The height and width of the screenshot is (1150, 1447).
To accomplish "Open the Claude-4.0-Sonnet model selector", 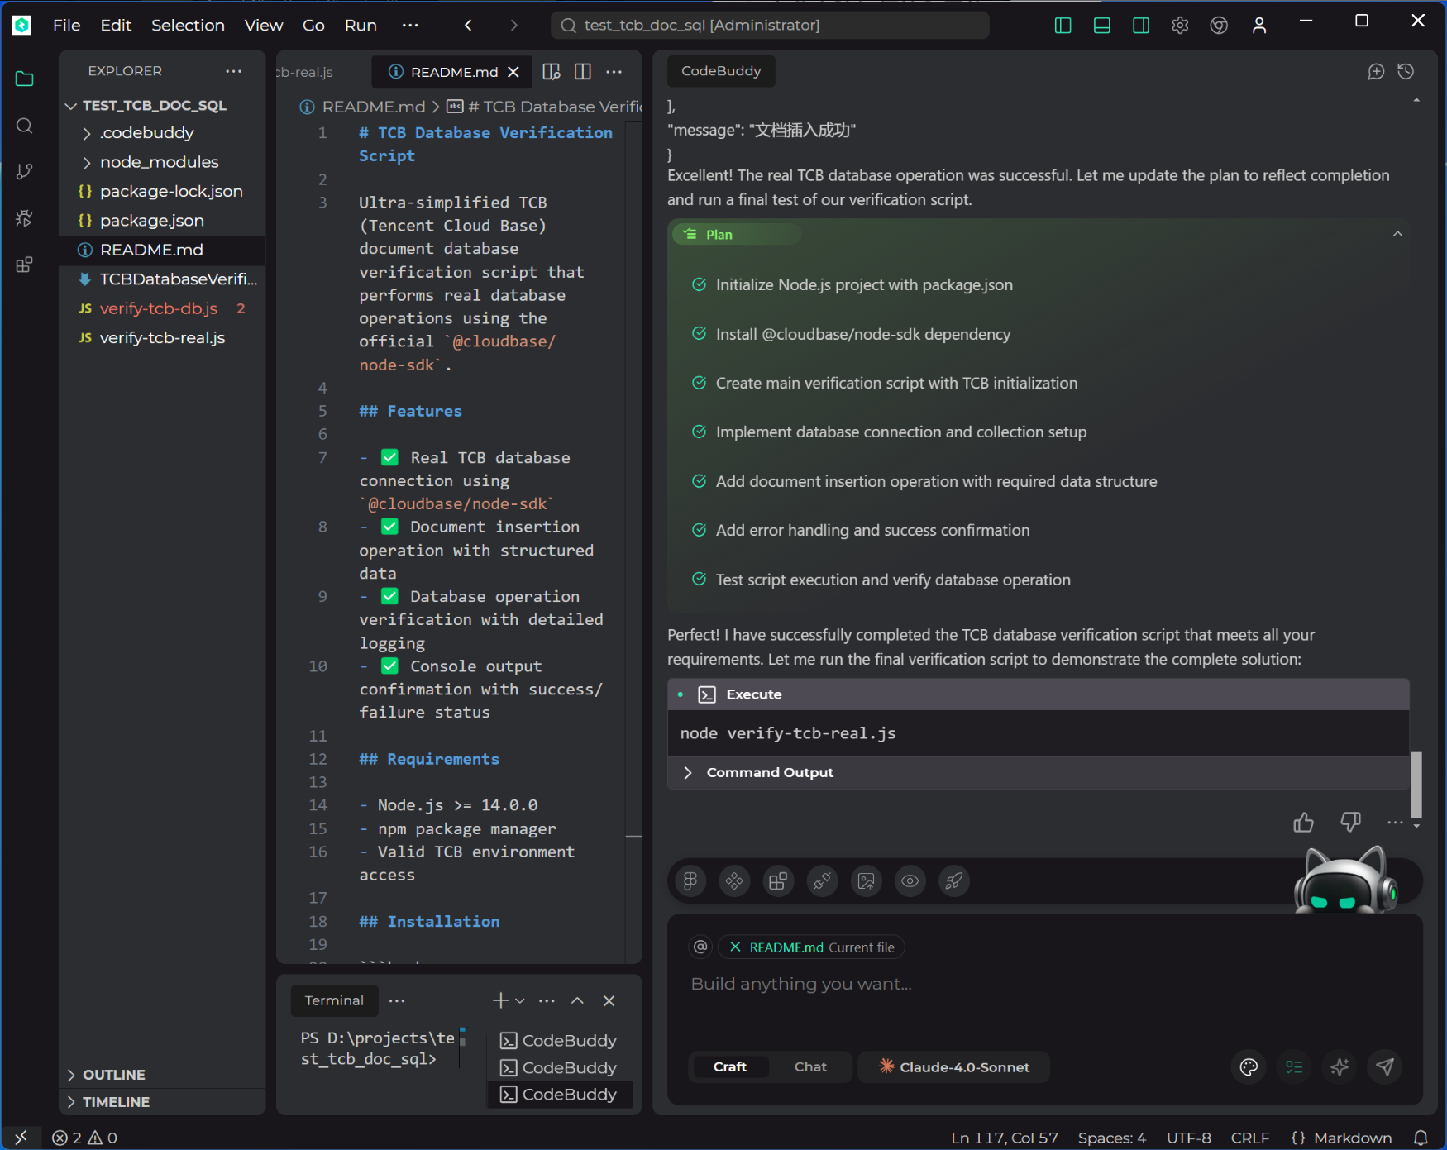I will click(953, 1066).
